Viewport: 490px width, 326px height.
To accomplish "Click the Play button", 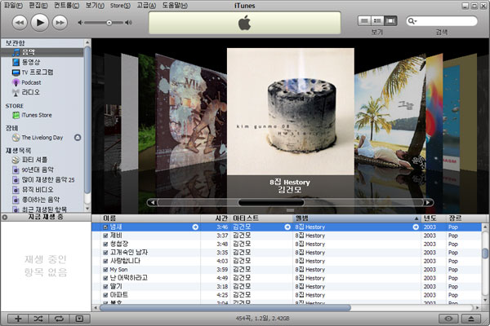I will tap(40, 23).
